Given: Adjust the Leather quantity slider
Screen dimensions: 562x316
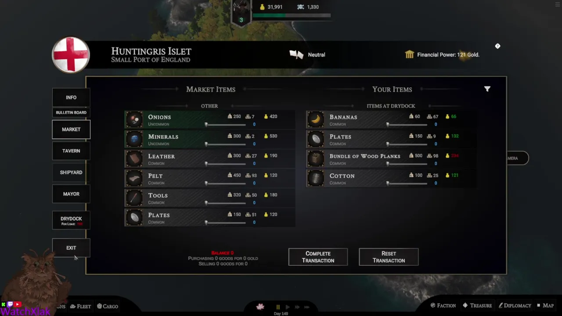Looking at the screenshot, I should point(226,164).
